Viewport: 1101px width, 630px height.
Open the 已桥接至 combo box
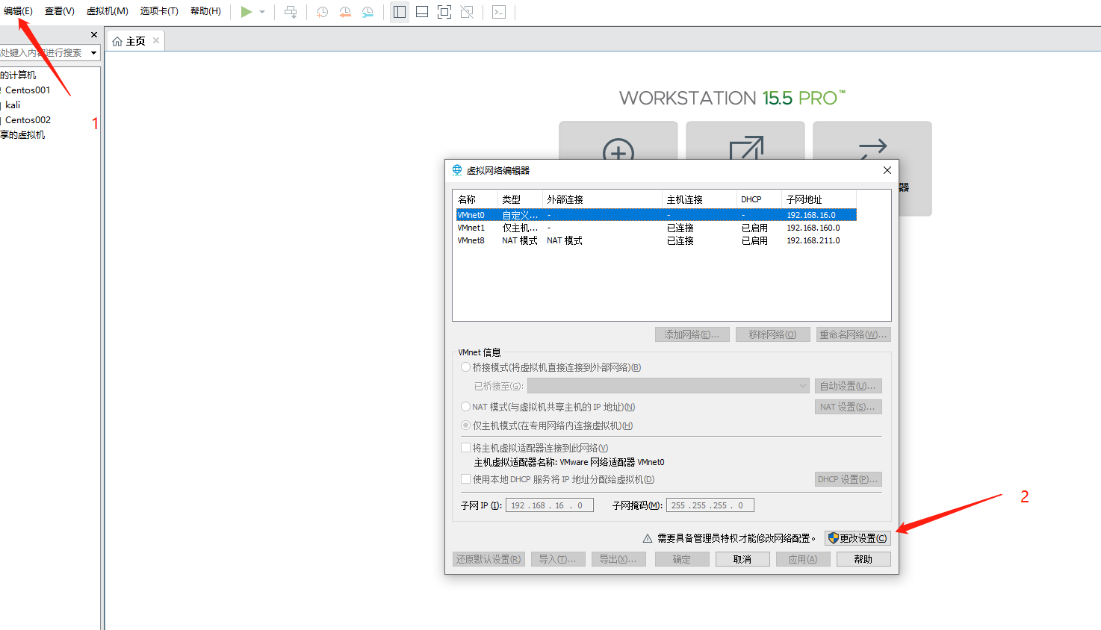(669, 386)
